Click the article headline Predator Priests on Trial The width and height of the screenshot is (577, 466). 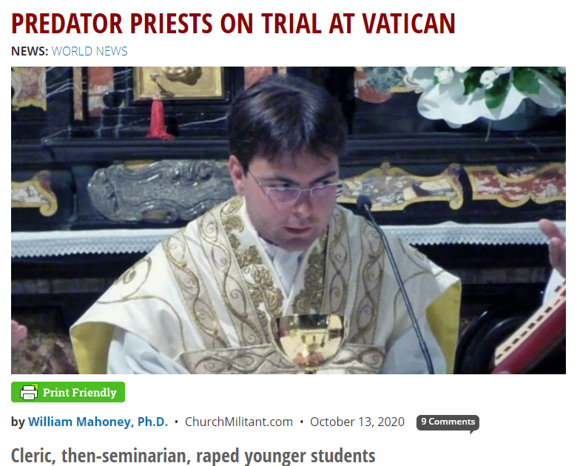pyautogui.click(x=233, y=24)
